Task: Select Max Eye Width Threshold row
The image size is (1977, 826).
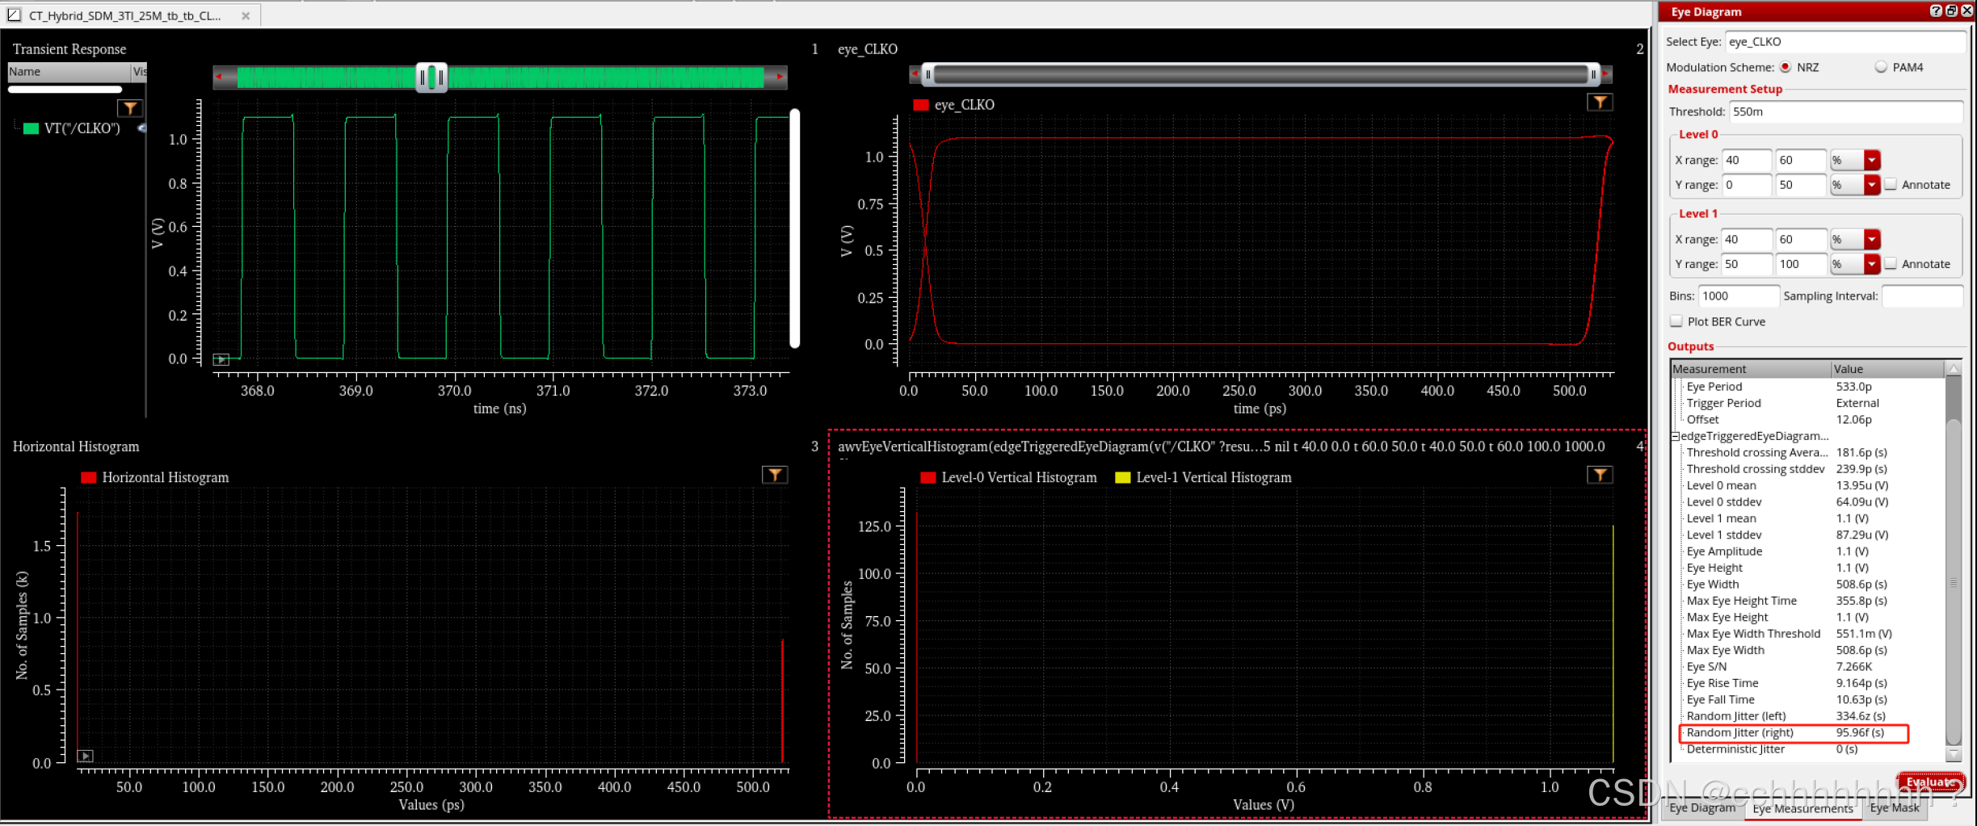Action: pyautogui.click(x=1808, y=634)
